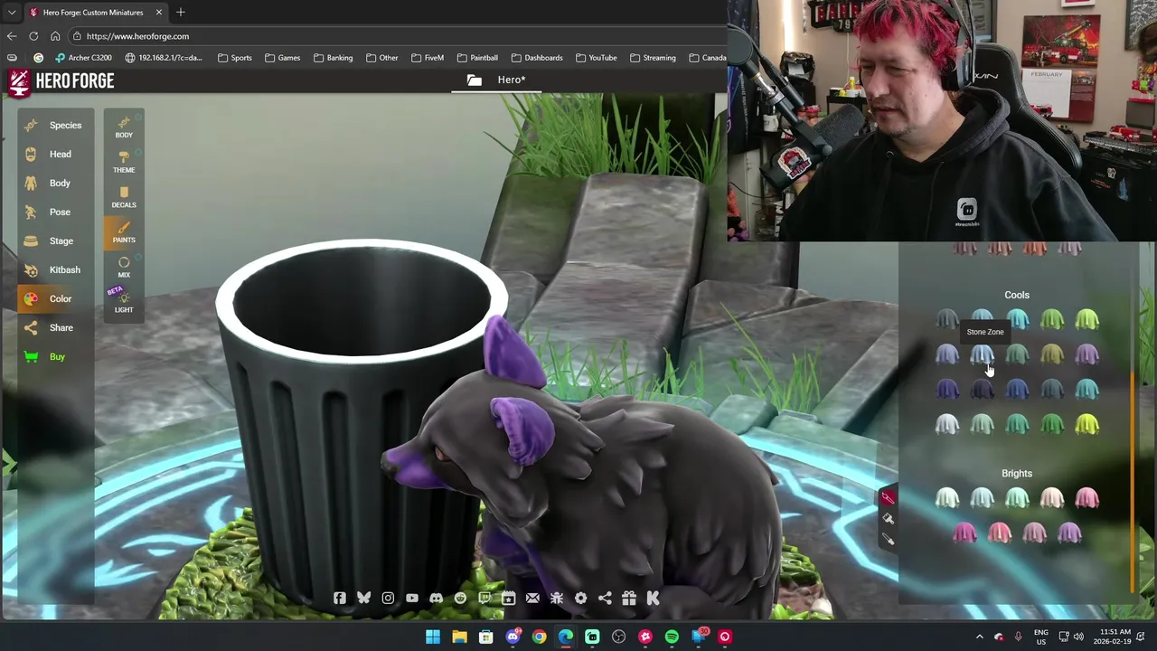
Task: Click the browser address bar
Action: [398, 36]
